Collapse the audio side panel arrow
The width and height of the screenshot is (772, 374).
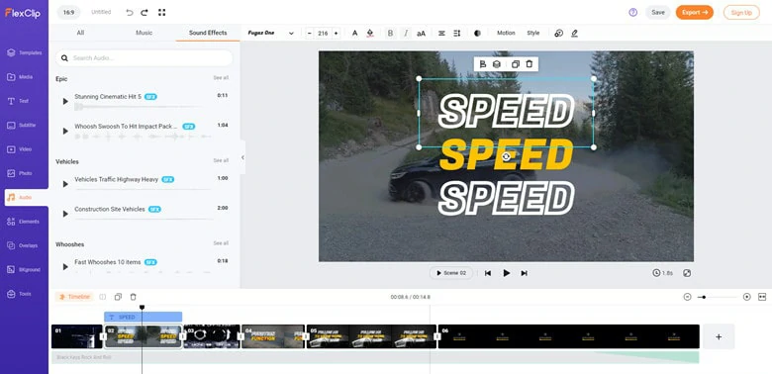(242, 157)
